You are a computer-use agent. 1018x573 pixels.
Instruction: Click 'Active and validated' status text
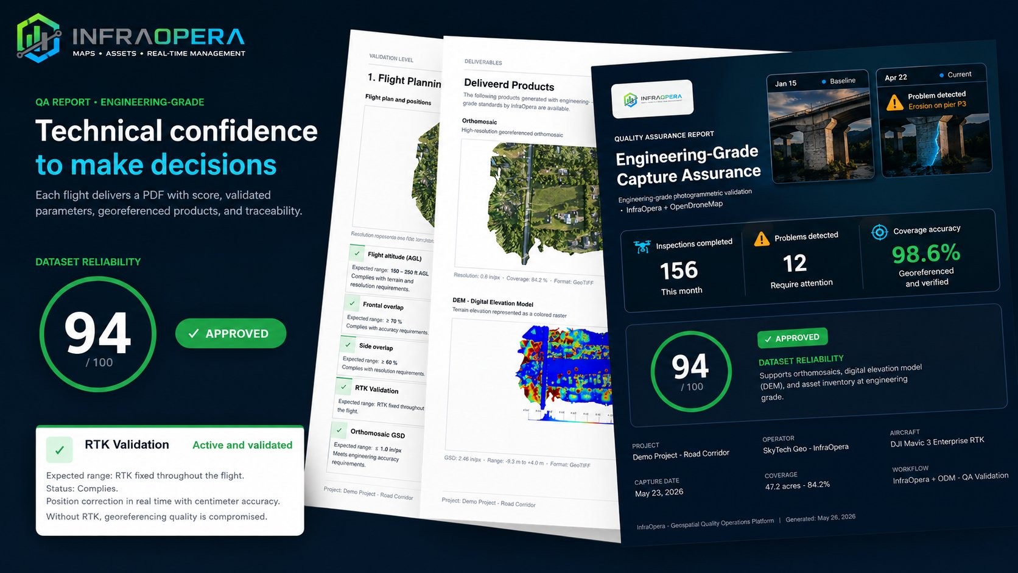click(x=242, y=445)
